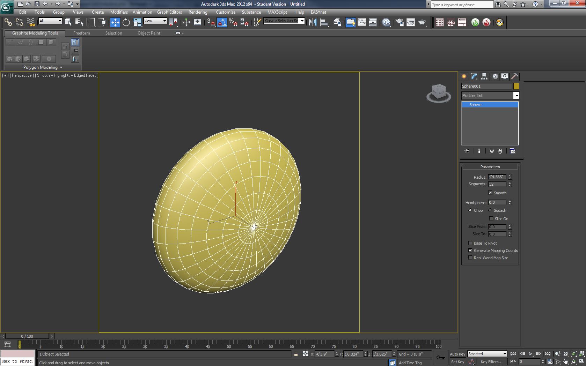Click the Auto Key button
Viewport: 586px width, 366px height.
coord(457,354)
